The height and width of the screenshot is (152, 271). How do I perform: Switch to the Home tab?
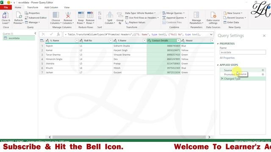(x=18, y=8)
